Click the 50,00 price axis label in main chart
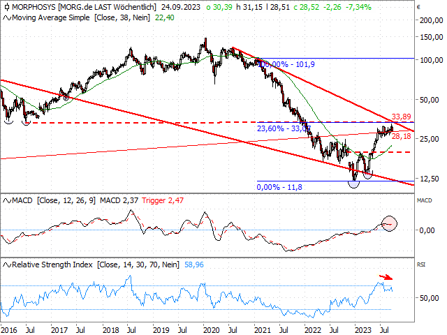Screen dimensions: 447x335 tap(429, 100)
